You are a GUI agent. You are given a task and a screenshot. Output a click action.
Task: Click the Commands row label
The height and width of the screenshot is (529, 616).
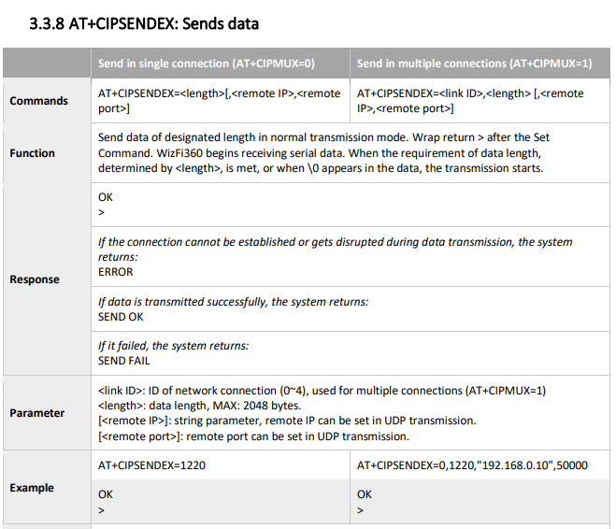(x=38, y=101)
